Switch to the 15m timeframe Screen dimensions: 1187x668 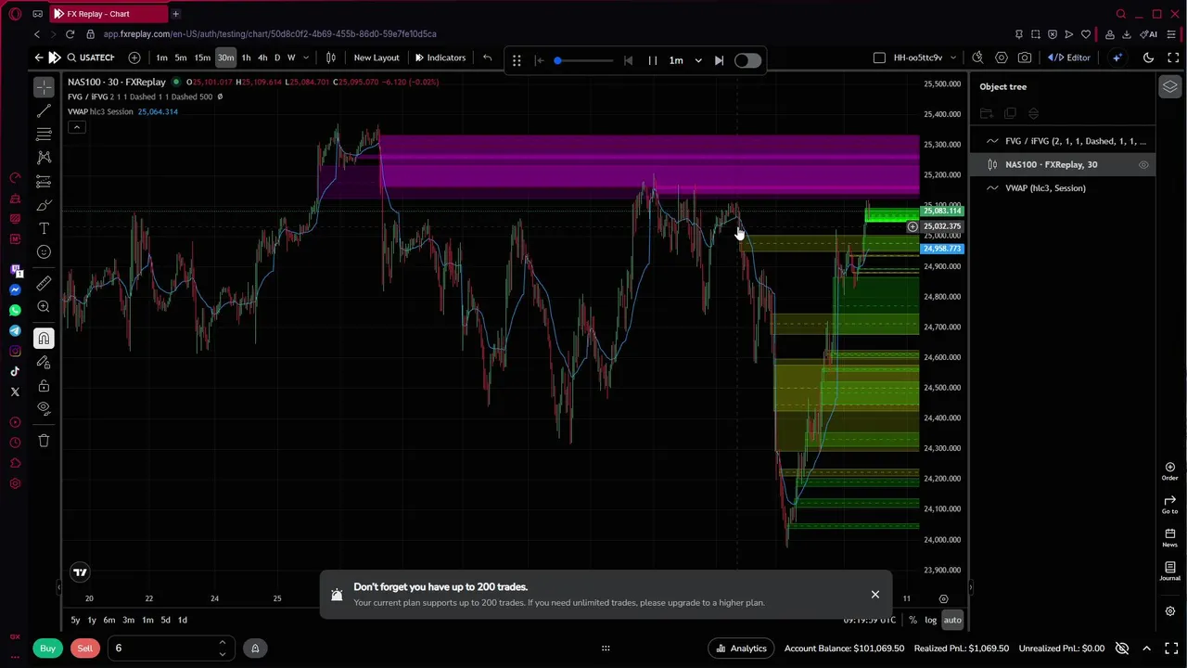[202, 58]
